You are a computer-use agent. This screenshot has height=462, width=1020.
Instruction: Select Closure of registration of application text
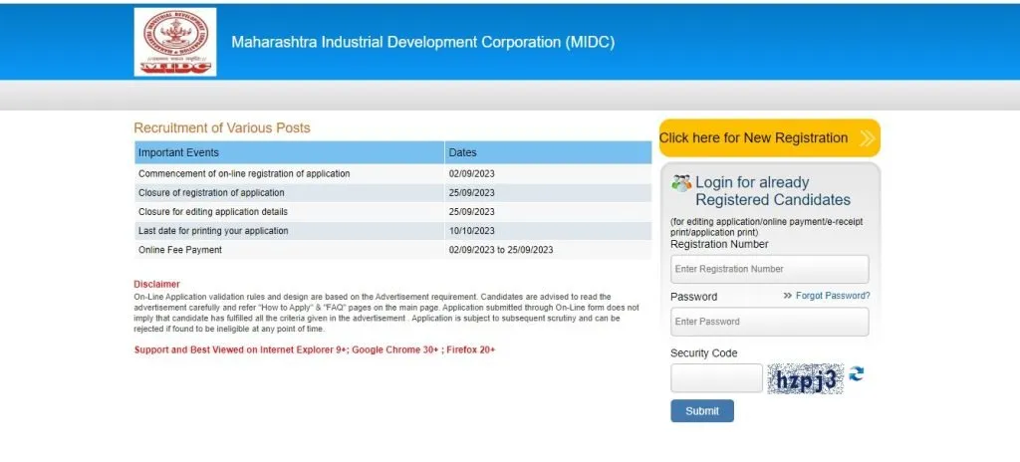[211, 192]
